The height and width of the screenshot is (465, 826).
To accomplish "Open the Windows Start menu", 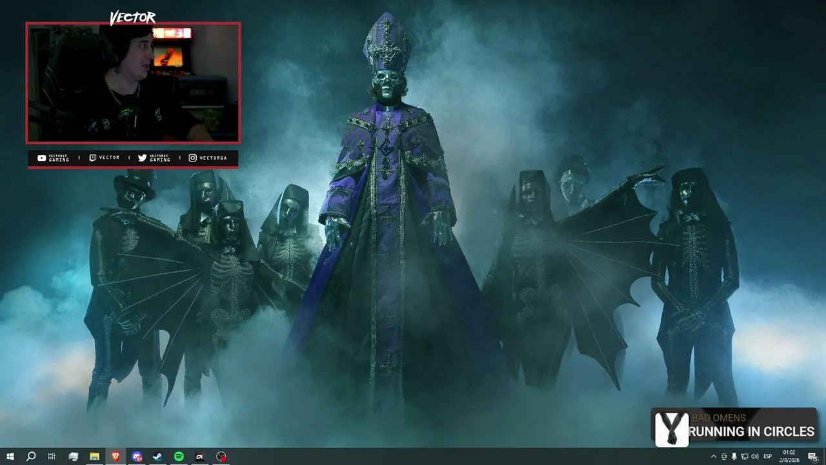I will tap(10, 457).
